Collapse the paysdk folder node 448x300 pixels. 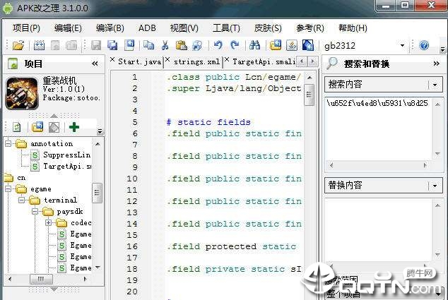click(x=35, y=211)
